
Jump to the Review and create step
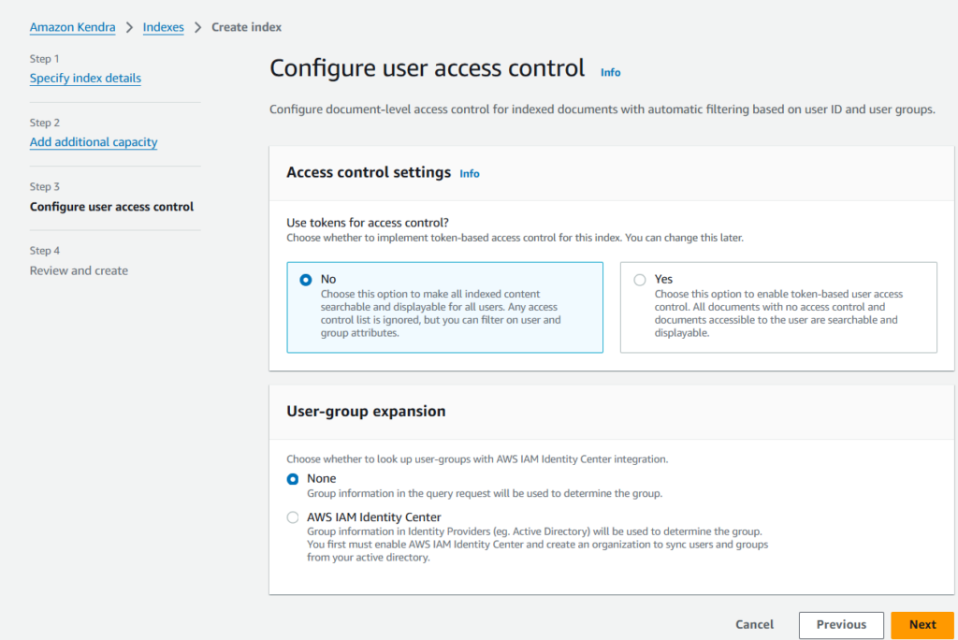click(x=79, y=270)
